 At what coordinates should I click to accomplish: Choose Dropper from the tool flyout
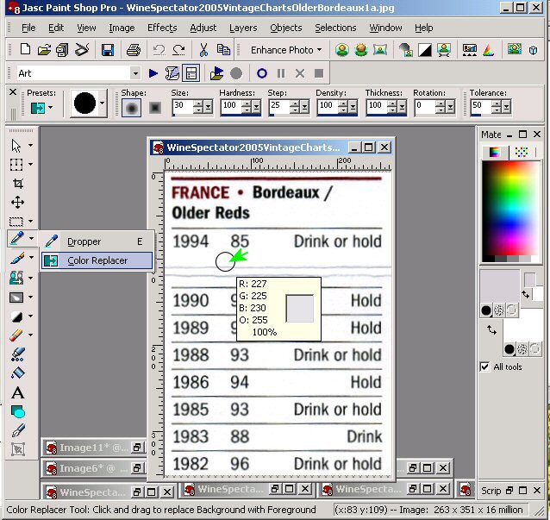pos(84,241)
